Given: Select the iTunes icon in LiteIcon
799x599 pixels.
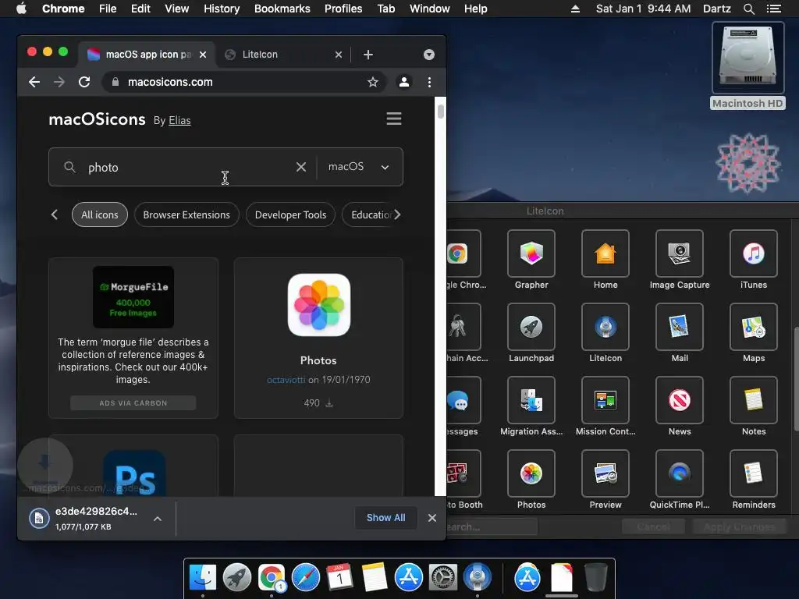Looking at the screenshot, I should coord(754,253).
